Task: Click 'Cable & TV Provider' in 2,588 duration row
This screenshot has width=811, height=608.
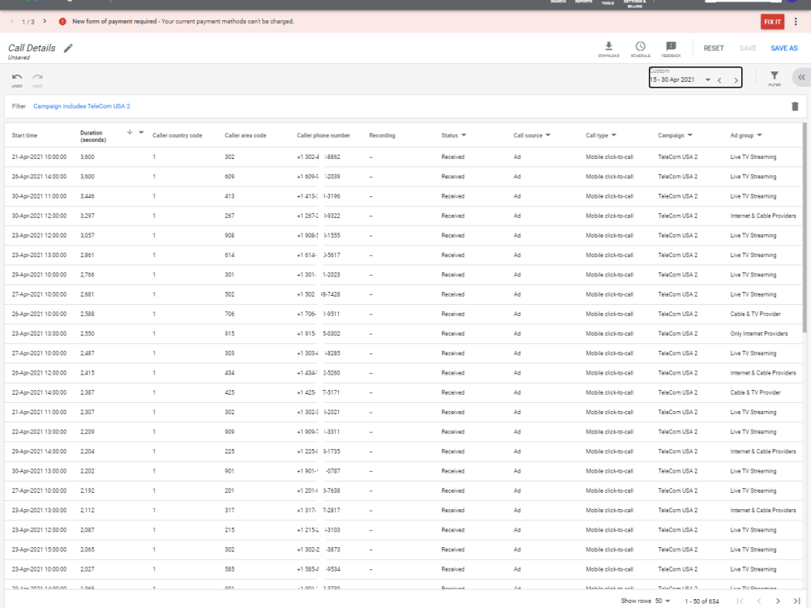Action: coord(755,314)
